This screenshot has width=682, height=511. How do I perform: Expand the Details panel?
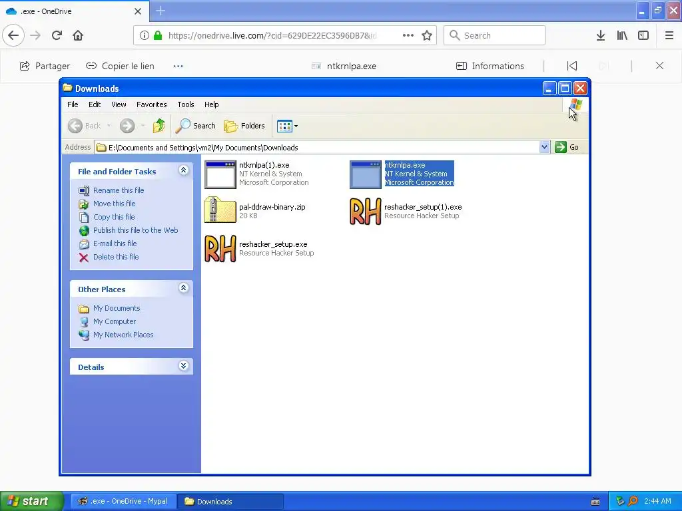click(x=184, y=366)
